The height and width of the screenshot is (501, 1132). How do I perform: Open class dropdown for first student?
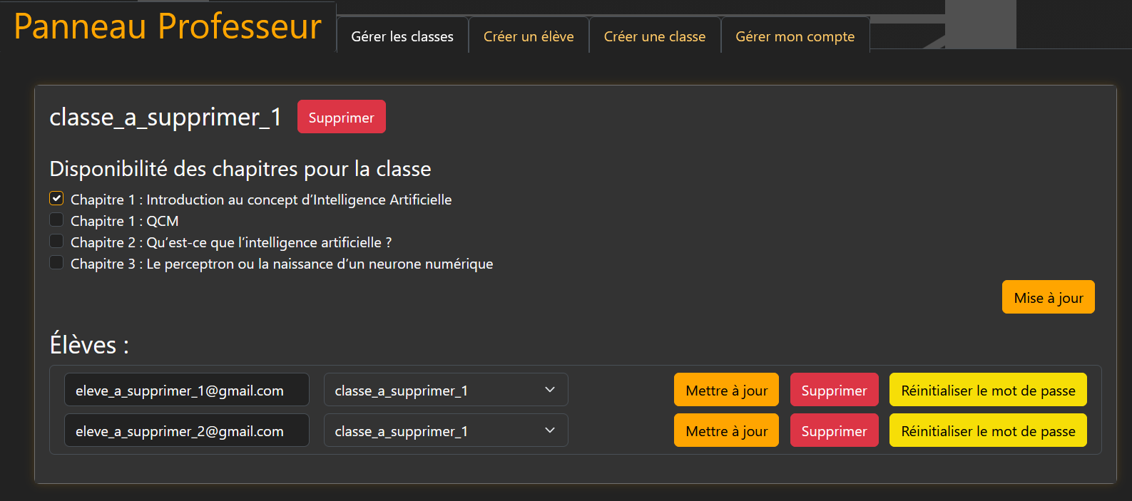[446, 390]
